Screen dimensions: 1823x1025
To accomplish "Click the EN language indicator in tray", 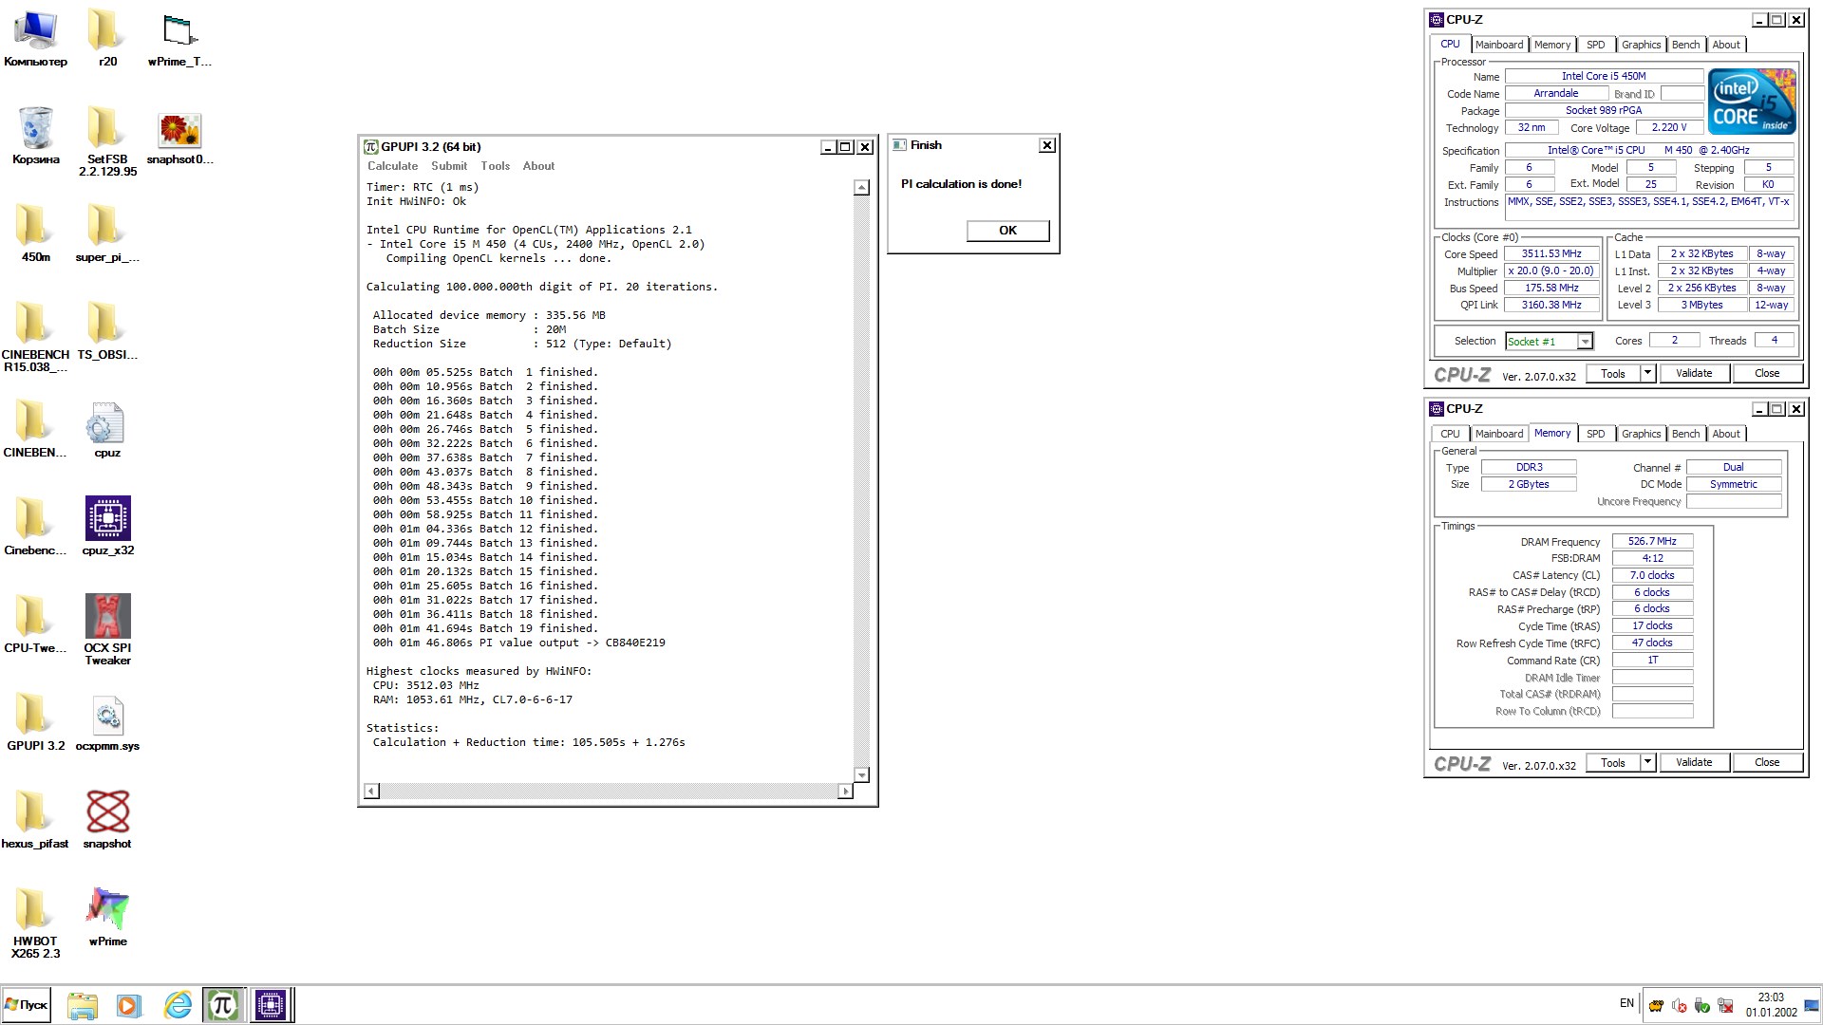I will (1626, 1003).
